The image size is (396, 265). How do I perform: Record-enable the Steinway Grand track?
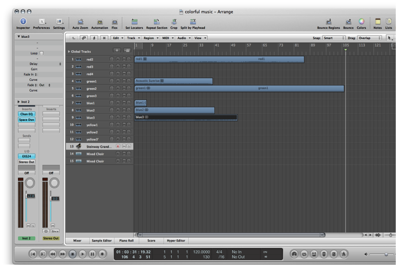tap(118, 147)
